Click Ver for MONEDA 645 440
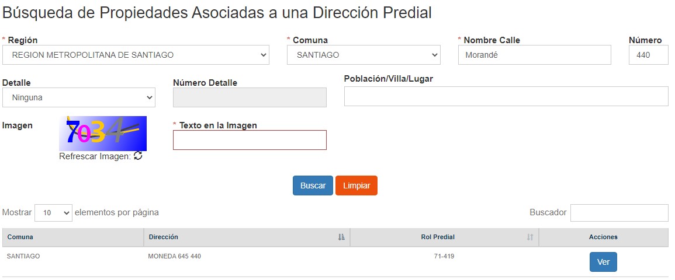 click(603, 262)
